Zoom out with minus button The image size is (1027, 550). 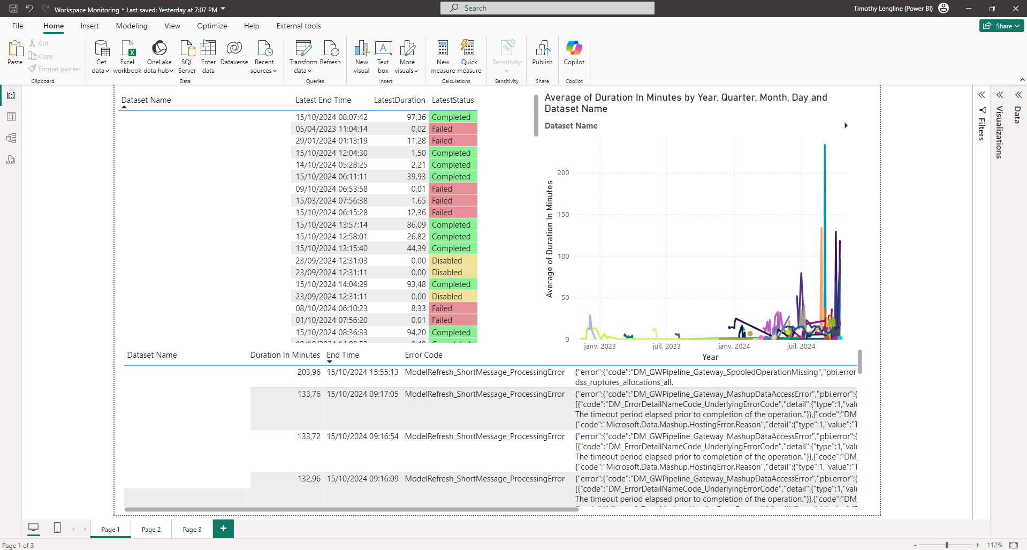(916, 545)
